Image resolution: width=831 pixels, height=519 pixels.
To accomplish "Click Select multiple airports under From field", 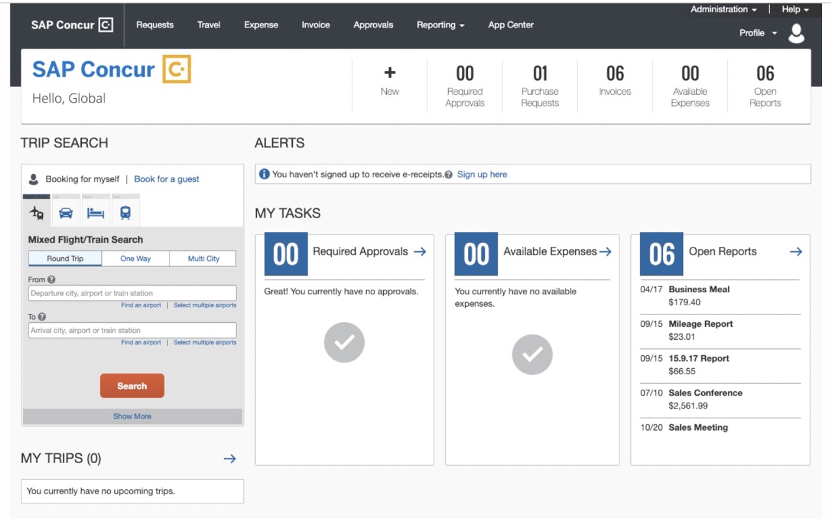I will [x=205, y=305].
